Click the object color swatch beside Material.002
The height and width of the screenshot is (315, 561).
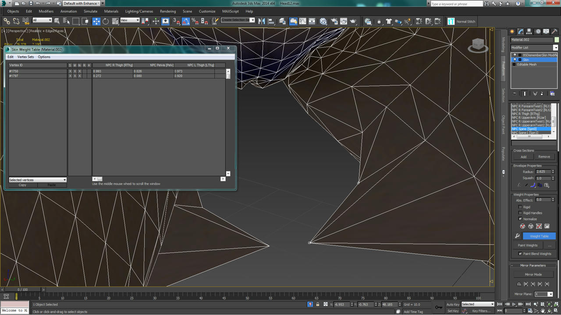(x=557, y=40)
